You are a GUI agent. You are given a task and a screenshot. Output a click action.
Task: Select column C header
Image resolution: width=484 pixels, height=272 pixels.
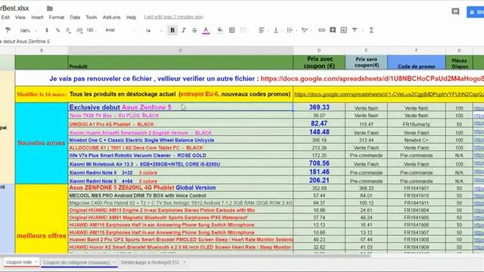pos(181,51)
